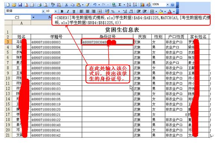Open the font color palette arrow

coord(174,12)
